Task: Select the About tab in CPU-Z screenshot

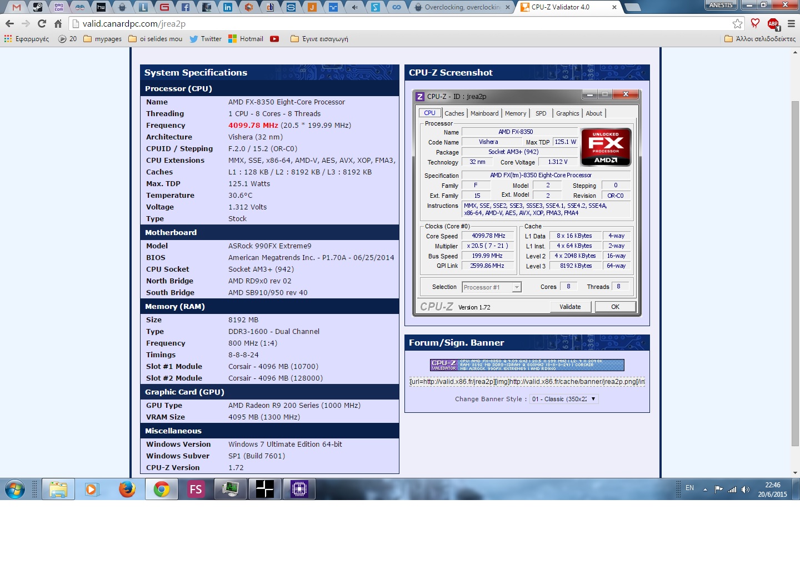Action: tap(594, 113)
